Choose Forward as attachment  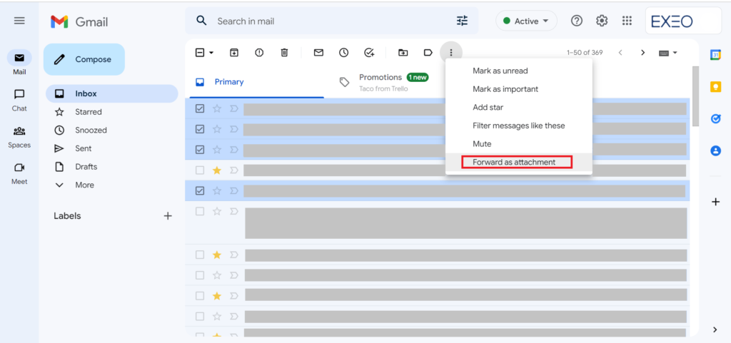(519, 162)
